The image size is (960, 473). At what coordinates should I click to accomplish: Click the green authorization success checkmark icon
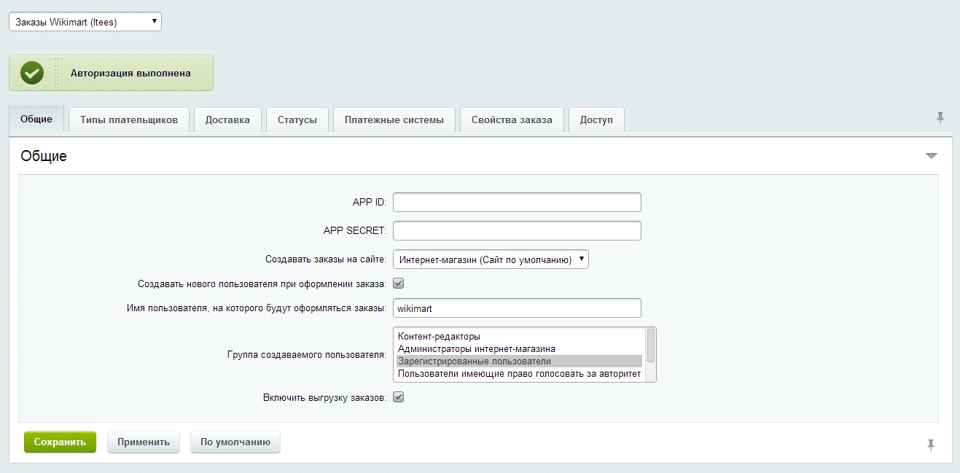(31, 72)
